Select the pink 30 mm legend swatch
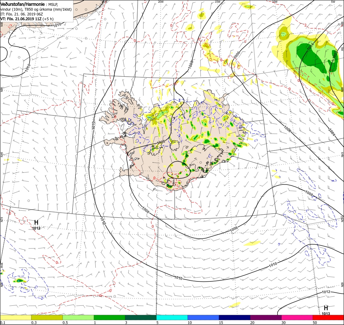344x325 pixels. 297,317
